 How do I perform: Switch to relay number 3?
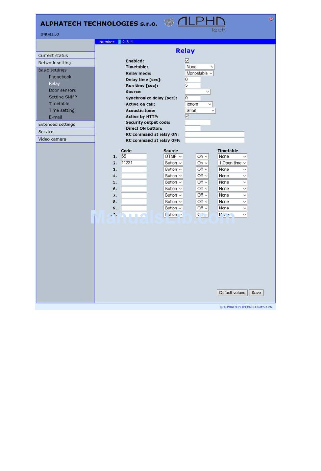tap(128, 42)
